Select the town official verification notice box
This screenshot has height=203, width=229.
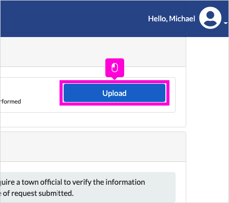click(x=88, y=187)
